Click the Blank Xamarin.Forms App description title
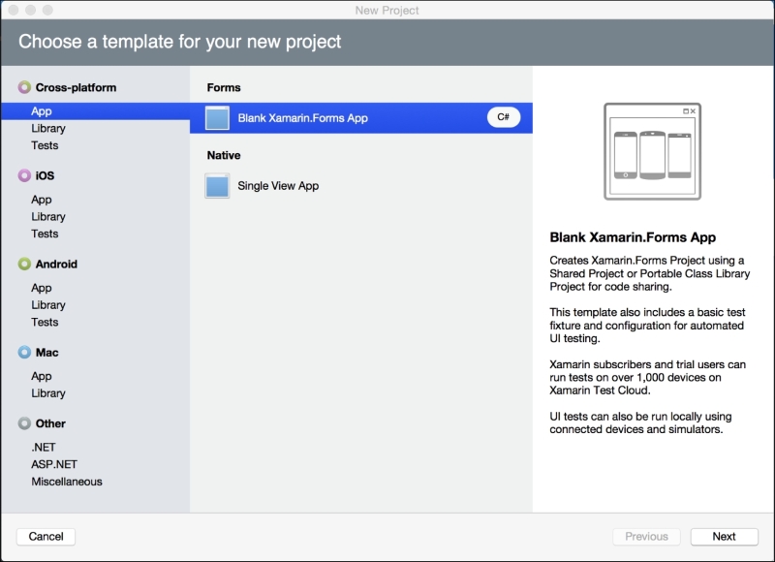The width and height of the screenshot is (775, 562). click(x=633, y=237)
